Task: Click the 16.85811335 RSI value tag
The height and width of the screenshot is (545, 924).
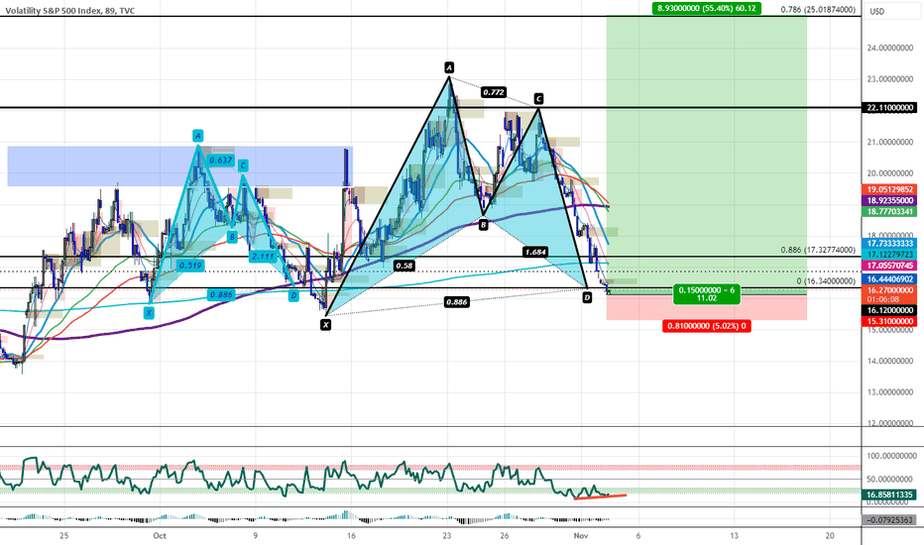Action: [x=890, y=494]
